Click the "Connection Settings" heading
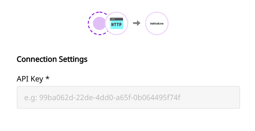The height and width of the screenshot is (131, 255). (52, 59)
